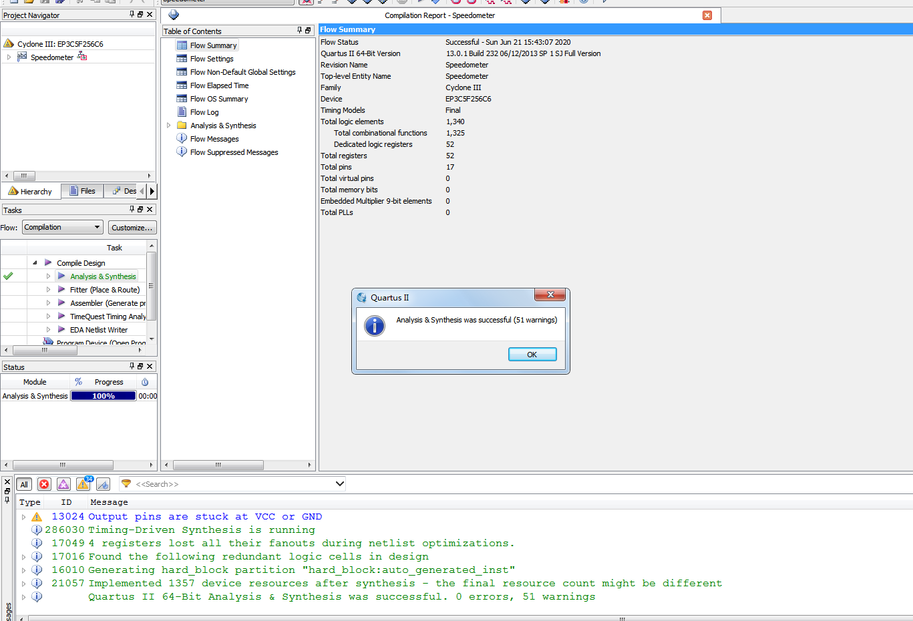This screenshot has width=913, height=621.
Task: Expand the Fitter (Place & Route) task
Action: tap(48, 290)
